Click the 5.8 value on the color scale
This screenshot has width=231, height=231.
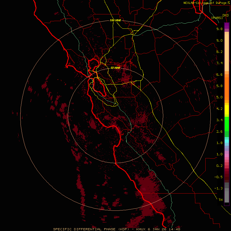coord(219,86)
